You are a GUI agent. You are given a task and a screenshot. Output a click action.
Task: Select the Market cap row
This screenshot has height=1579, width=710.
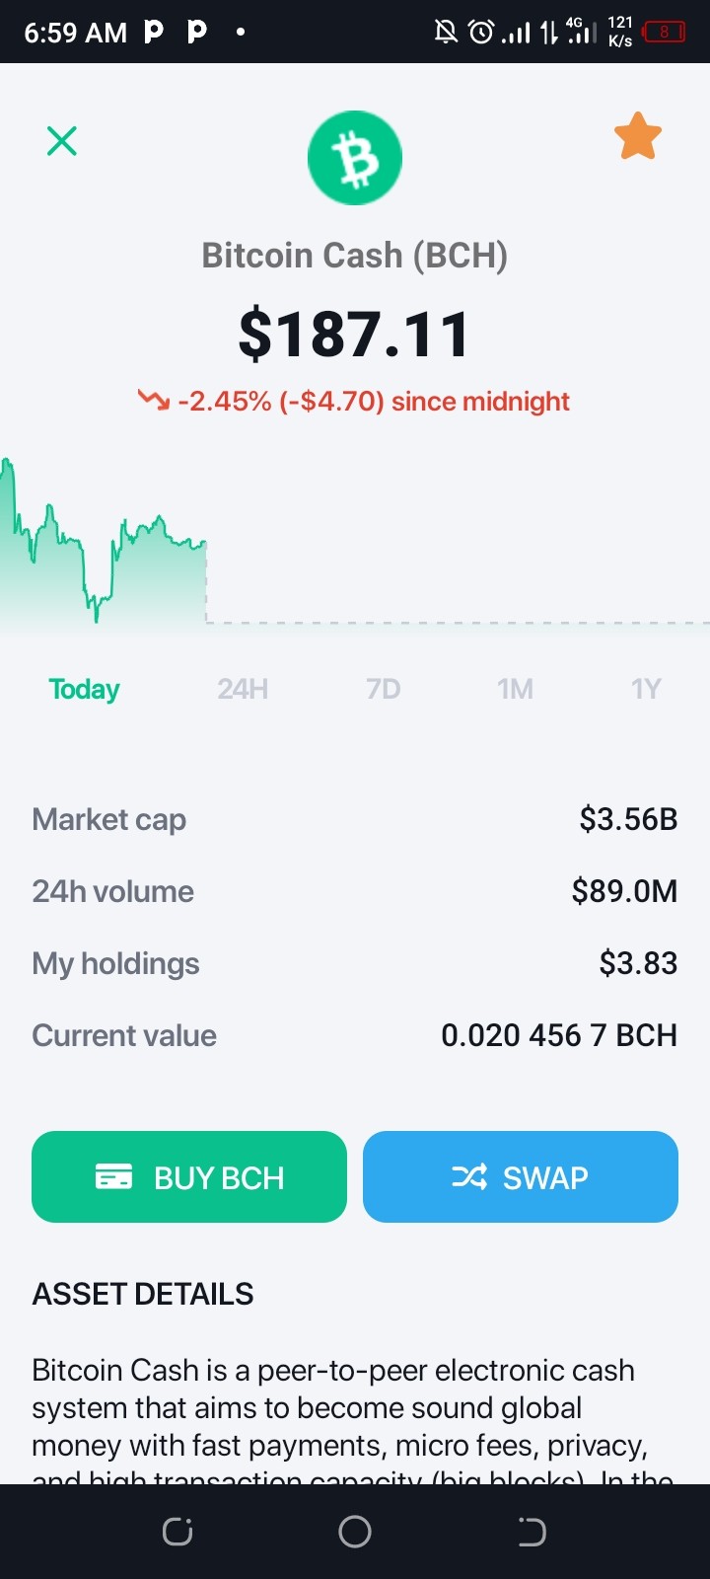tap(355, 819)
